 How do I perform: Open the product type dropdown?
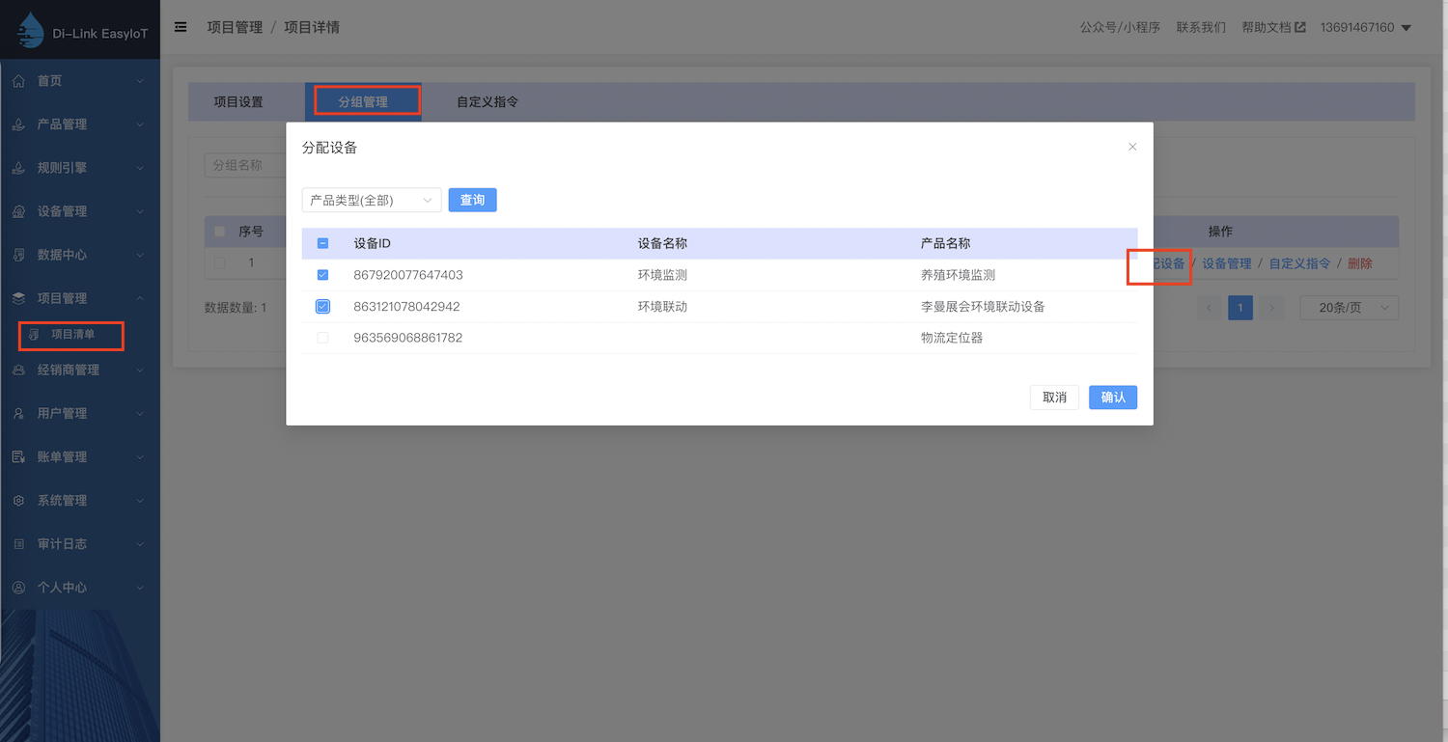pyautogui.click(x=371, y=201)
